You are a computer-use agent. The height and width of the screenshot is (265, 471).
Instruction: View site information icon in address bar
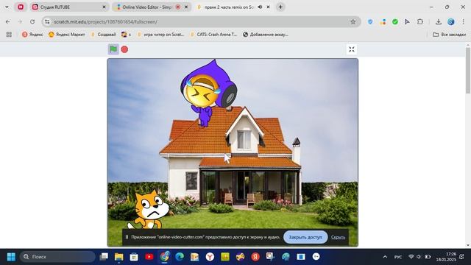click(x=47, y=21)
